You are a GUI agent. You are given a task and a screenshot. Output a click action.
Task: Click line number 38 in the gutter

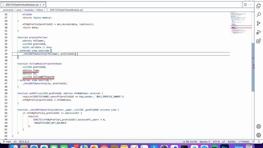[x=6, y=54]
